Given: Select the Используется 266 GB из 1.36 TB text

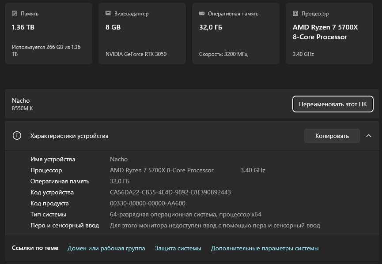Looking at the screenshot, I should [46, 50].
